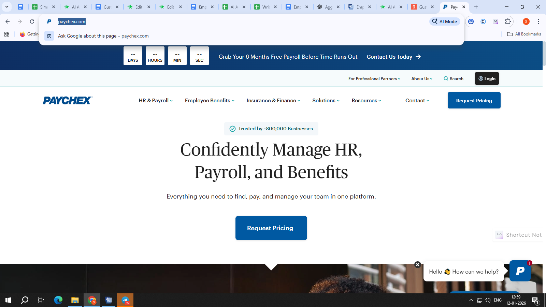Screen dimensions: 546x307
Task: Expand the 'Resources' menu
Action: click(367, 101)
